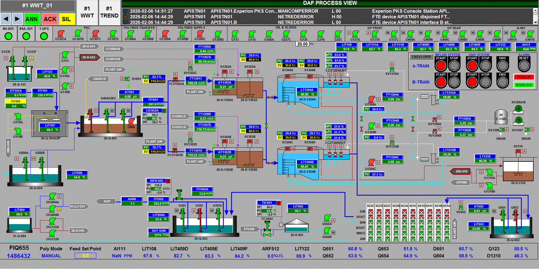Click the G1304A pump icon
539x269 pixels.
click(371, 99)
